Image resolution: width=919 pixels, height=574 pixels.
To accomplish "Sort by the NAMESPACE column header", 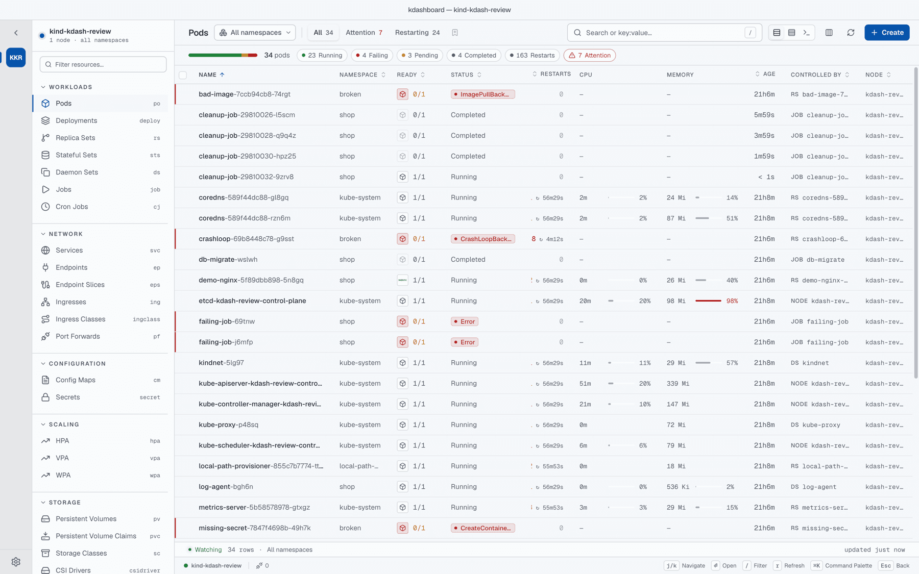I will click(362, 75).
